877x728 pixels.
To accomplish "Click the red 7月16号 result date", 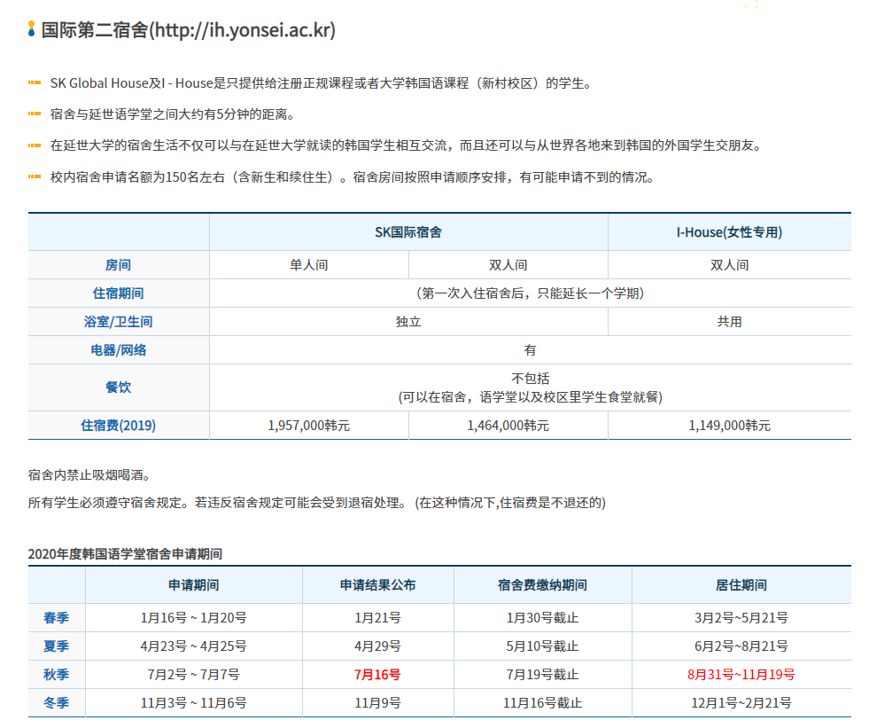I will tap(377, 675).
